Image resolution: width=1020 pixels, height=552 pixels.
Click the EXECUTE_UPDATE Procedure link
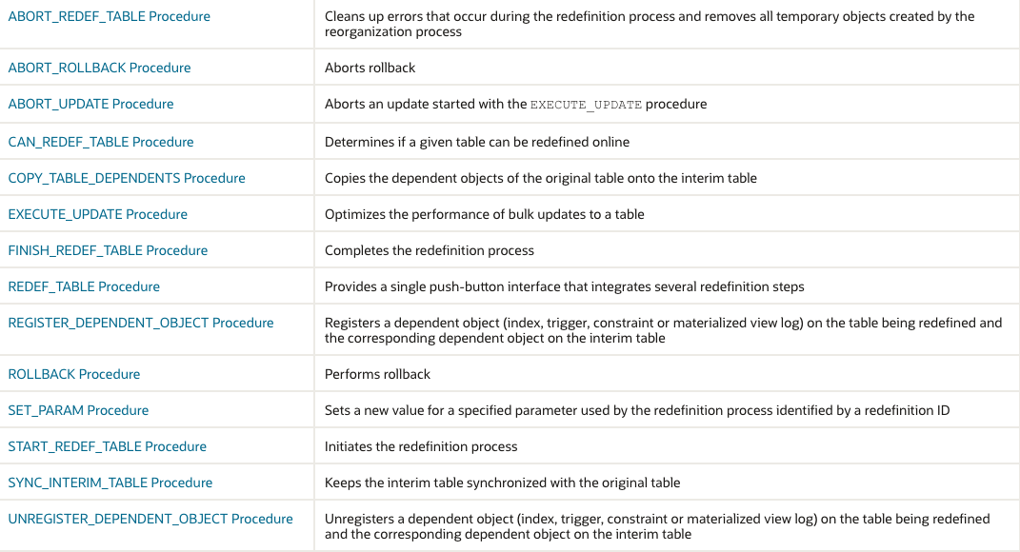click(97, 214)
